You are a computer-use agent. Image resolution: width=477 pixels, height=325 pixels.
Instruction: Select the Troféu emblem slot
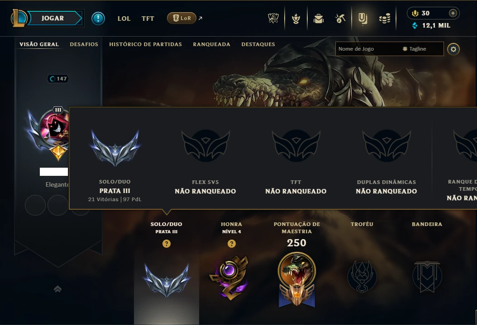[362, 276]
